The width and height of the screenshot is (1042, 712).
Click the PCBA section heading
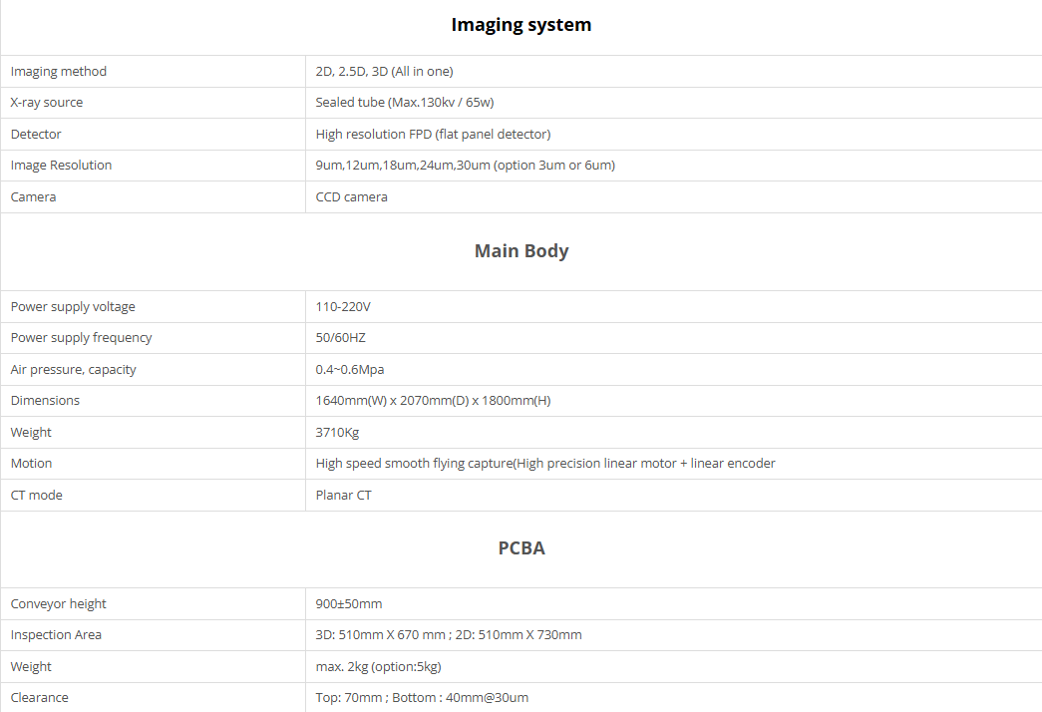(x=521, y=548)
